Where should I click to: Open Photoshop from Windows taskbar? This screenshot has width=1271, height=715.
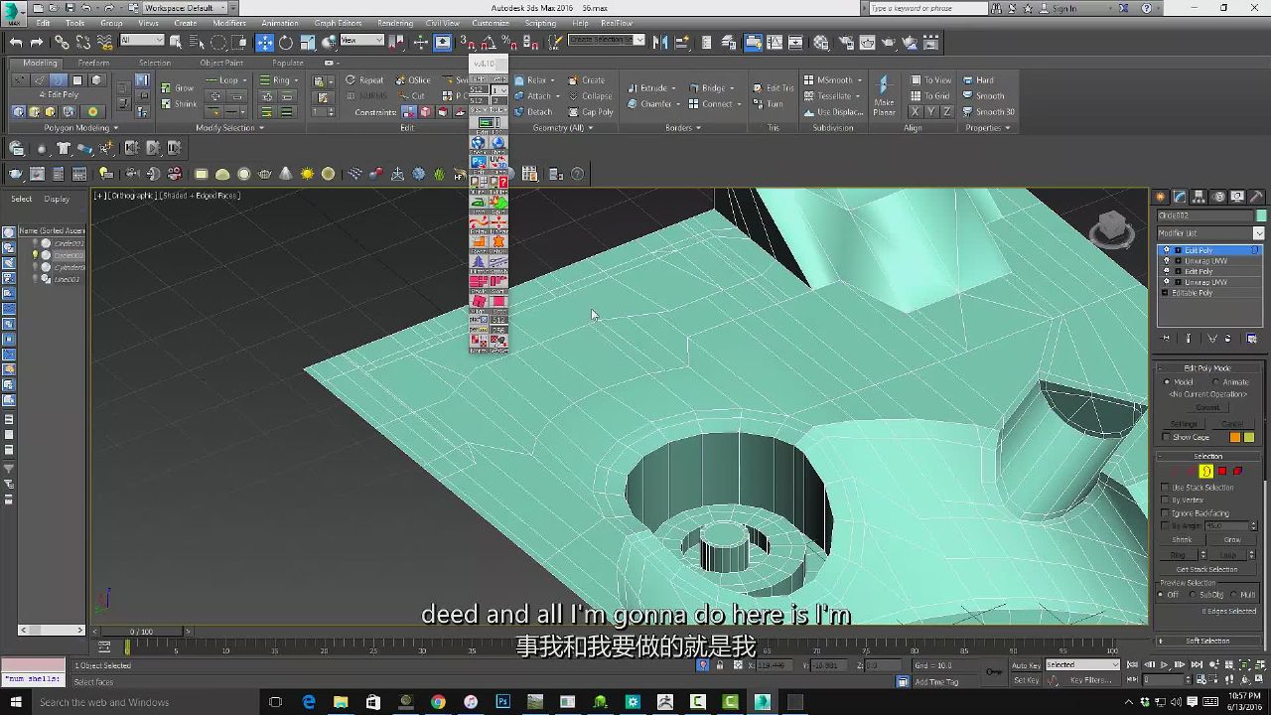[x=502, y=702]
